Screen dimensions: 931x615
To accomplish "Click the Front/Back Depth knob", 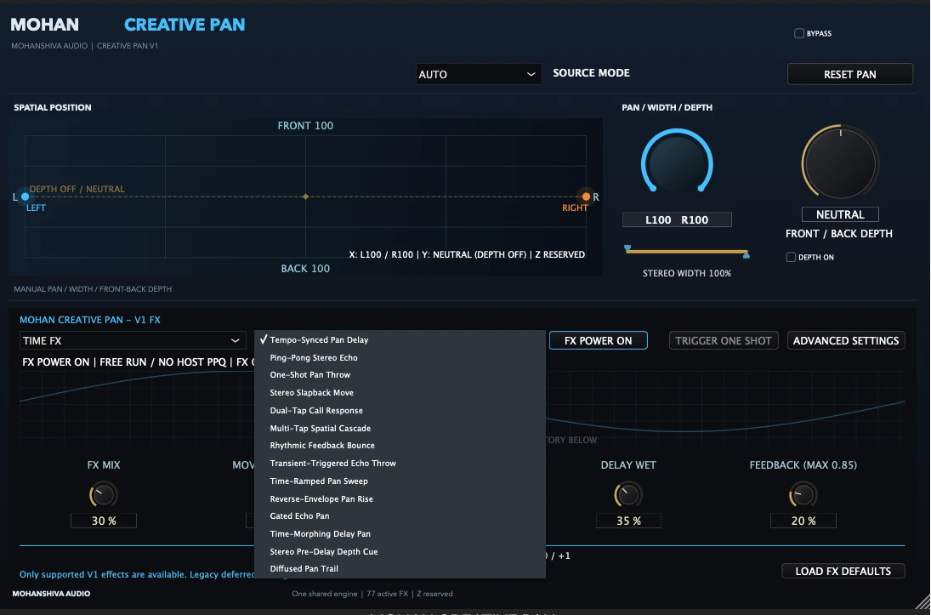I will tap(840, 162).
